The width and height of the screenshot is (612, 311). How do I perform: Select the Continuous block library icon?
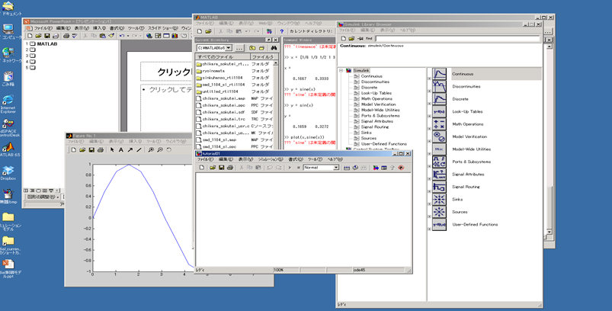(x=440, y=74)
